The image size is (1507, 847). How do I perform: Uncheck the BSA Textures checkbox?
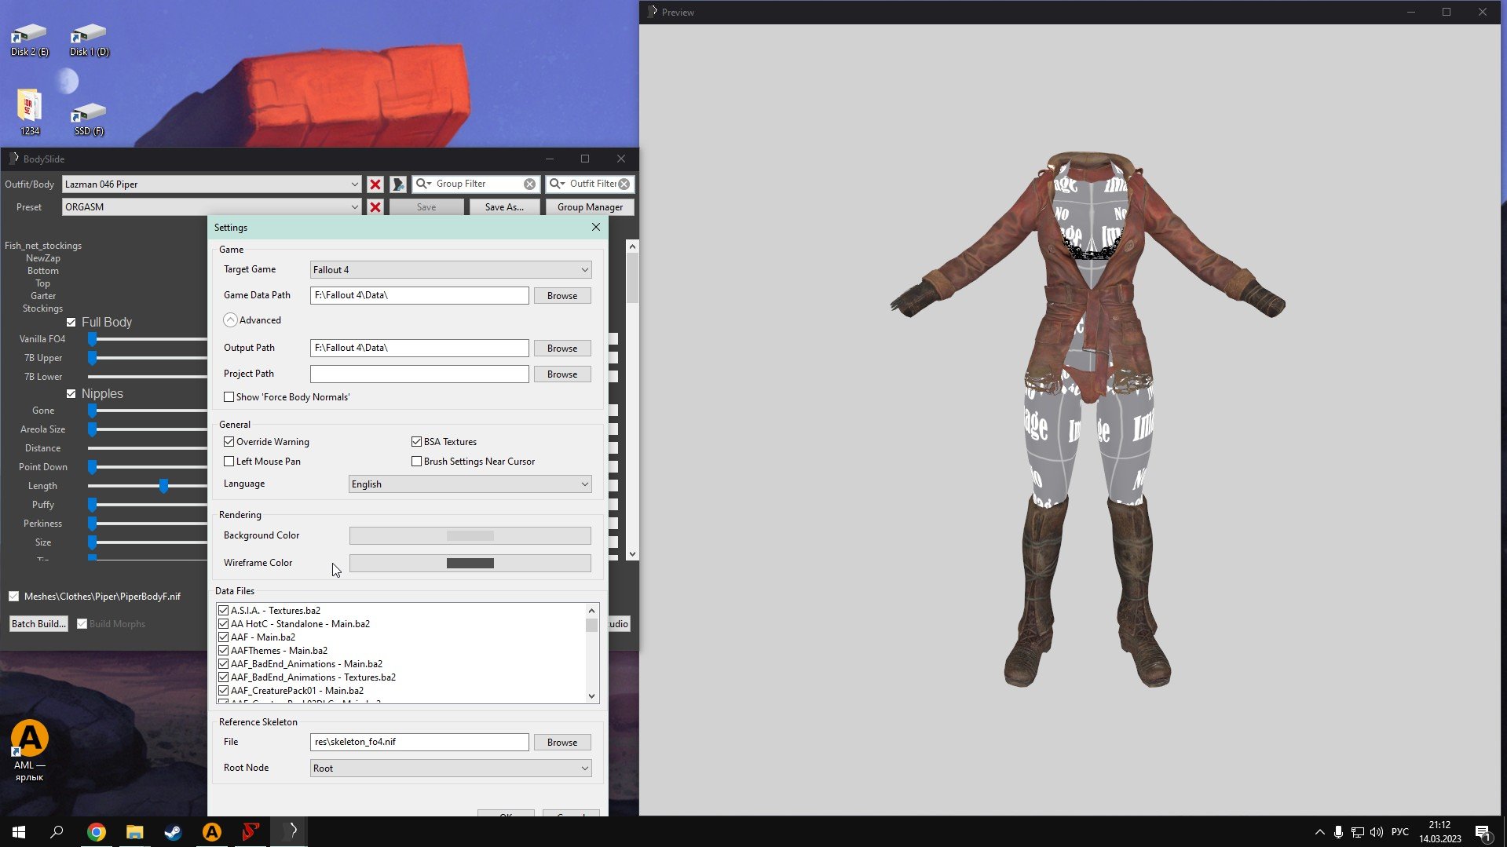tap(417, 442)
